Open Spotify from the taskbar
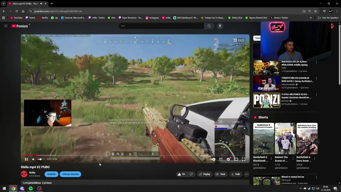 tap(31, 189)
